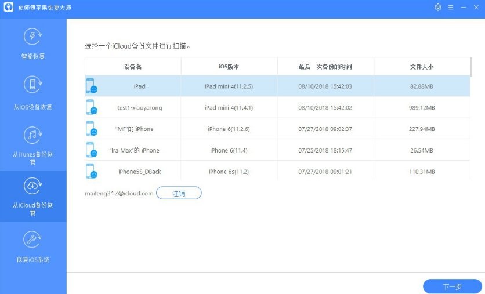This screenshot has height=294, width=485.
Task: Sort by 最后一次备份的时间 column header
Action: point(325,67)
